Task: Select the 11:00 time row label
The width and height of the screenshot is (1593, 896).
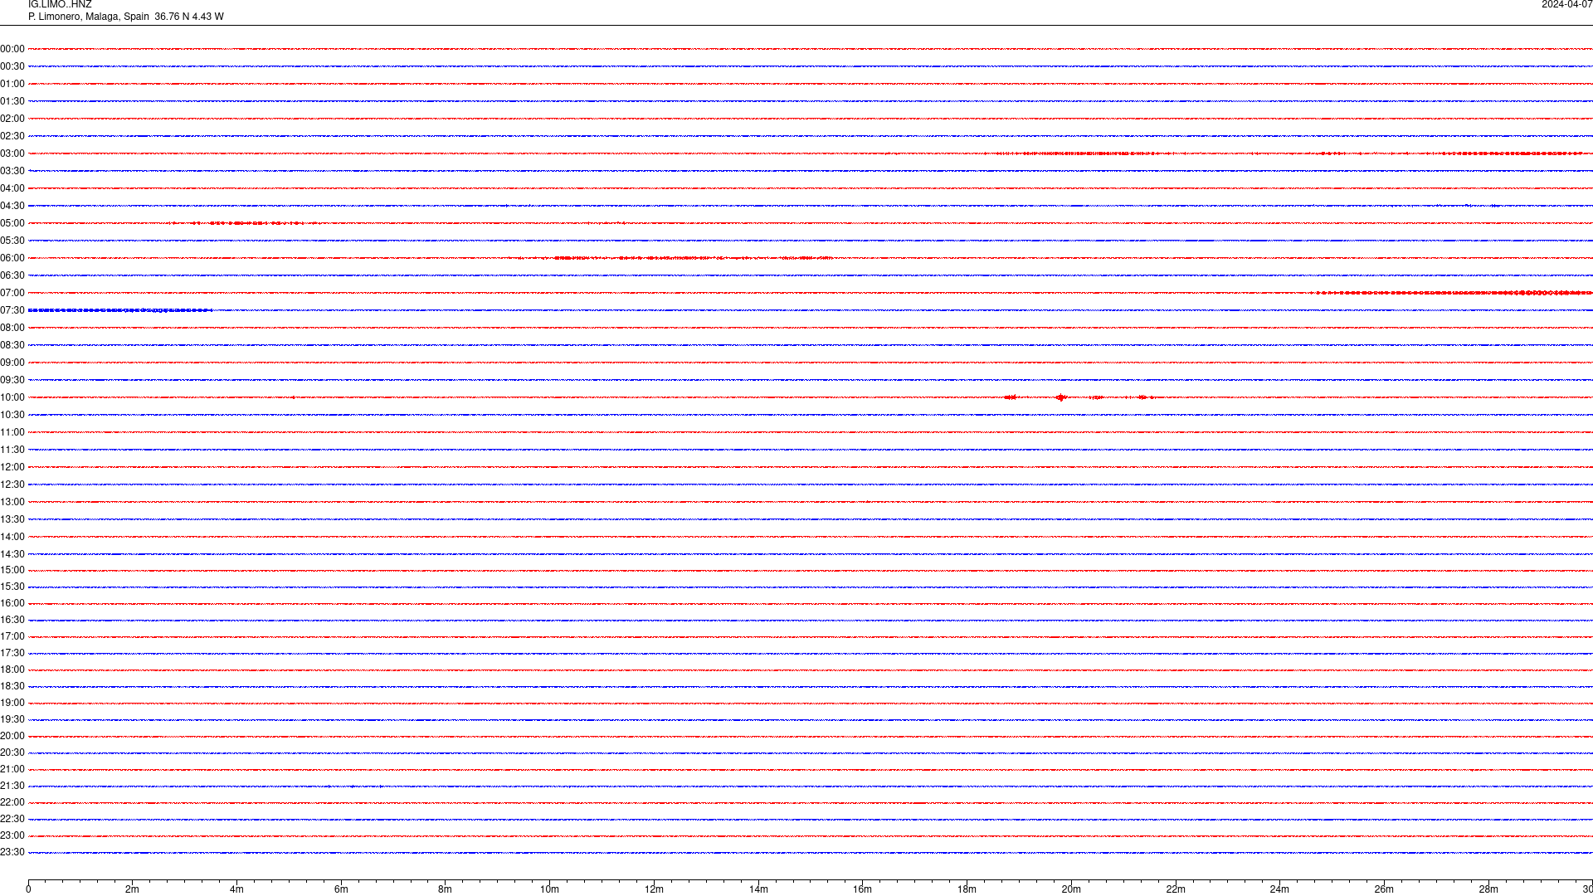Action: [x=12, y=432]
